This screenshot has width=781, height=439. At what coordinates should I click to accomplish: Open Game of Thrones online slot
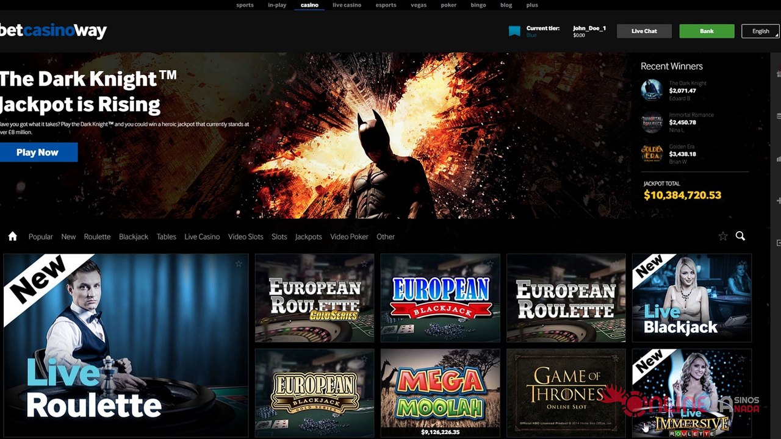[566, 393]
